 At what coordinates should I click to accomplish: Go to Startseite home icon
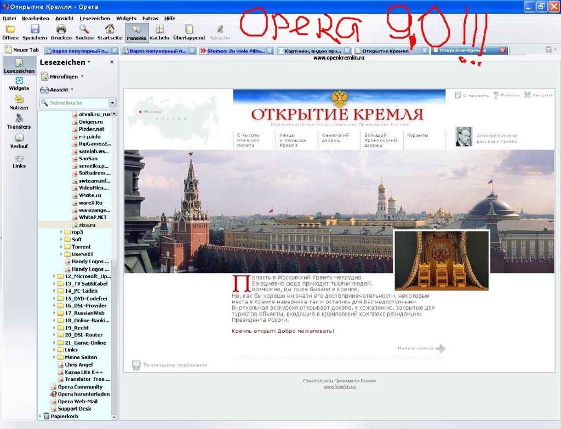tap(110, 30)
